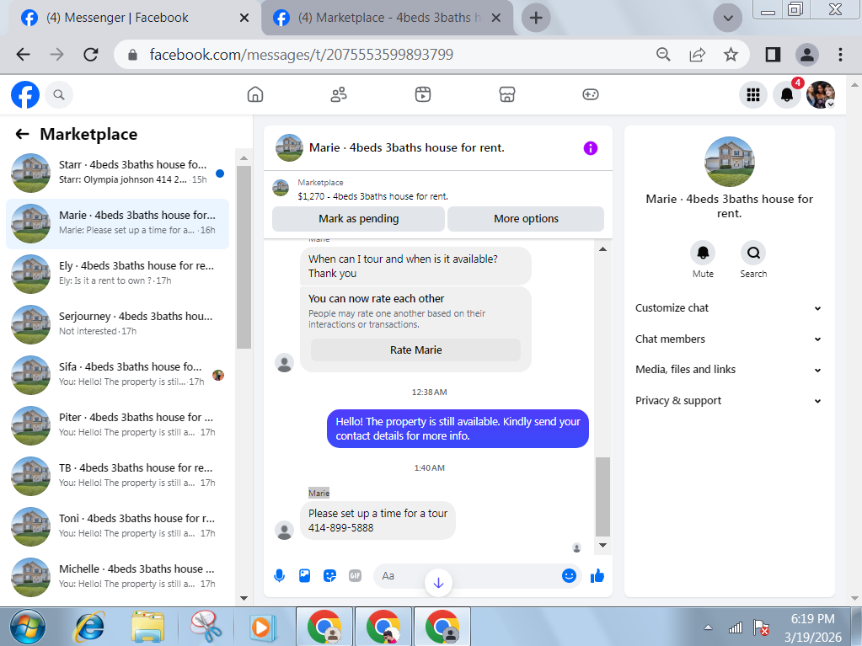
Task: Open Starr's conversation
Action: 118,173
